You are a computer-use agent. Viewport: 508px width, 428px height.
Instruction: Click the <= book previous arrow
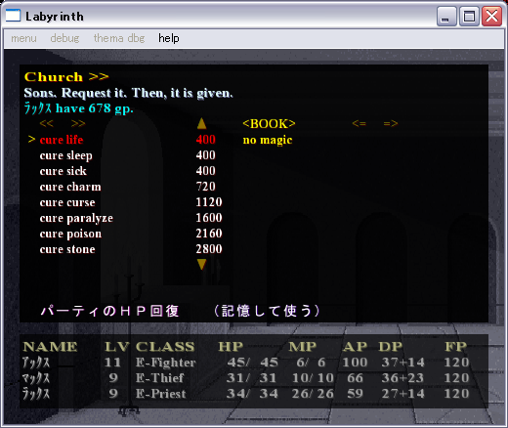[360, 124]
